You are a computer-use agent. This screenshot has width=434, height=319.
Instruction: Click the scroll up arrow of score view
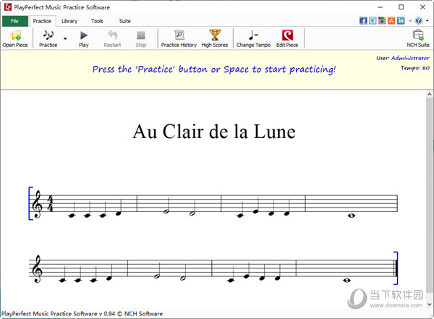pyautogui.click(x=429, y=94)
